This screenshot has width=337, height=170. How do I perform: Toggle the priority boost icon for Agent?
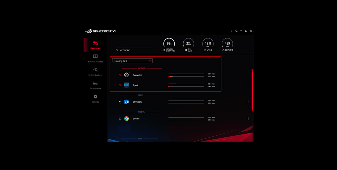119,85
